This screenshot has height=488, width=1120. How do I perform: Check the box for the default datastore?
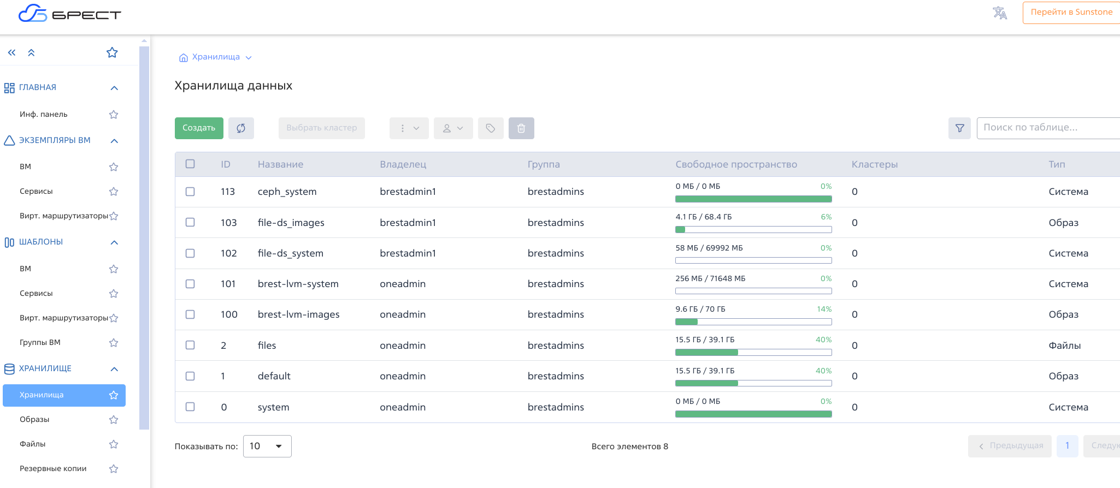coord(190,376)
